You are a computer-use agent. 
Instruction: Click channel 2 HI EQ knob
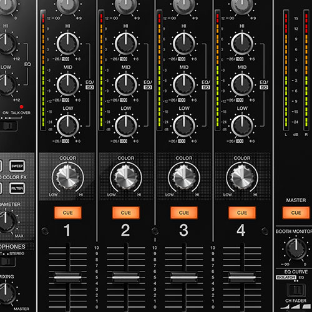[x=126, y=44]
